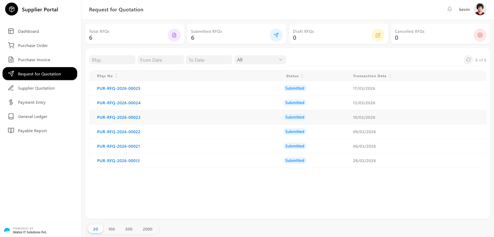This screenshot has width=494, height=237.
Task: Click the Total RFQs document icon
Action: pyautogui.click(x=174, y=35)
